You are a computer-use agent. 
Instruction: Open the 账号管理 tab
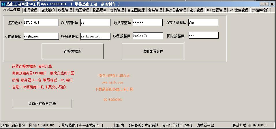30,10
